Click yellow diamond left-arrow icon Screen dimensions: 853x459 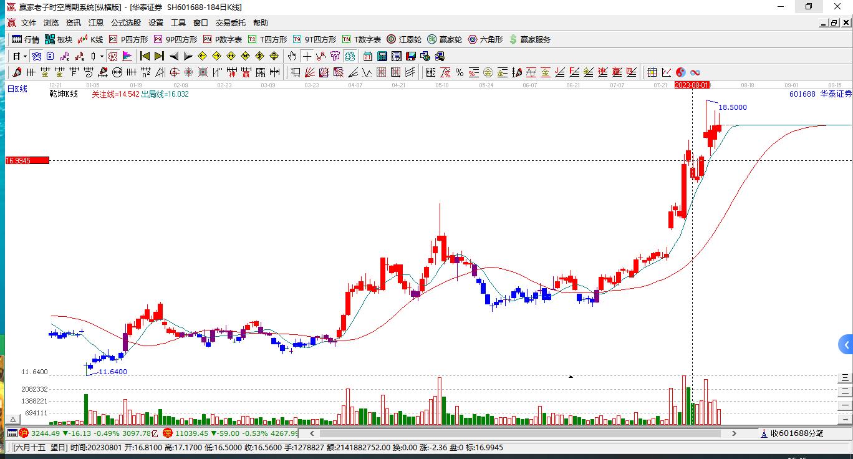pyautogui.click(x=202, y=56)
